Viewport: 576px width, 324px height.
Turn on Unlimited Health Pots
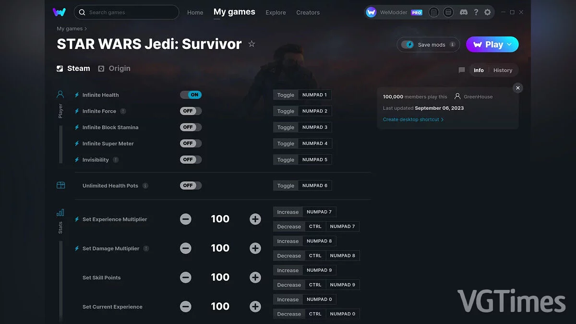coord(191,185)
